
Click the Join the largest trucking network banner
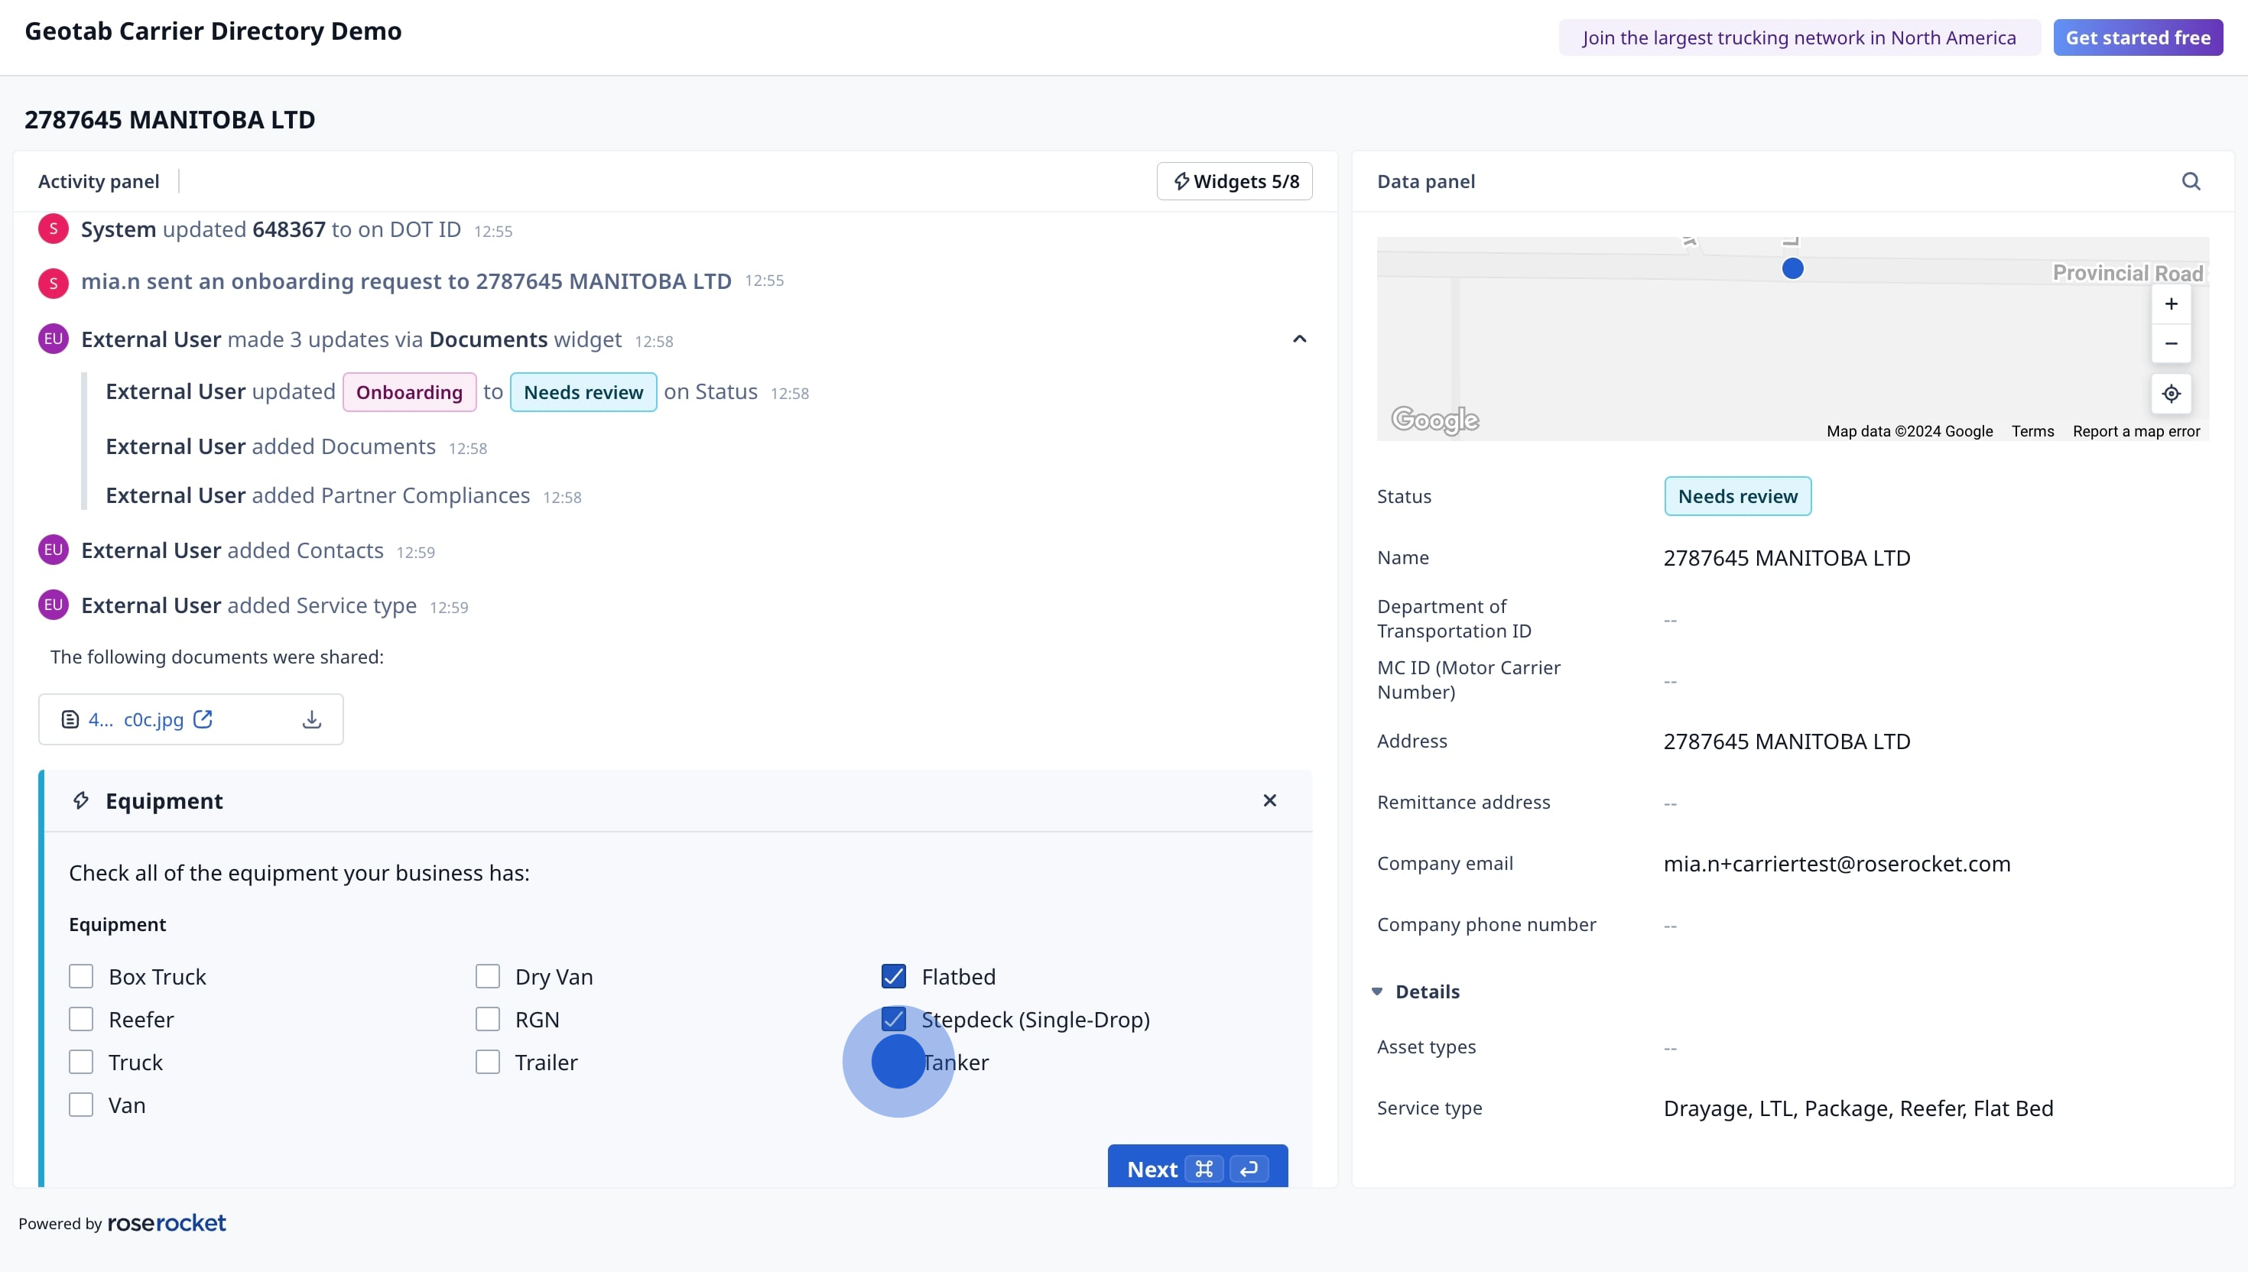[1799, 37]
